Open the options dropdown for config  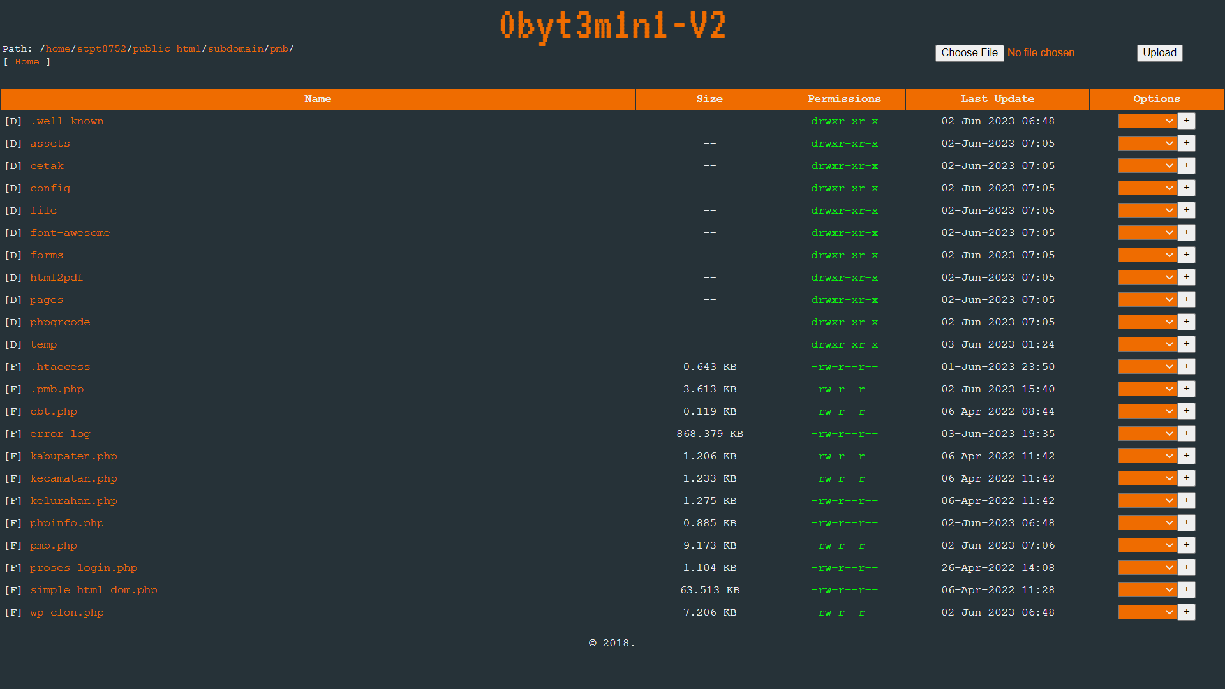click(x=1147, y=188)
